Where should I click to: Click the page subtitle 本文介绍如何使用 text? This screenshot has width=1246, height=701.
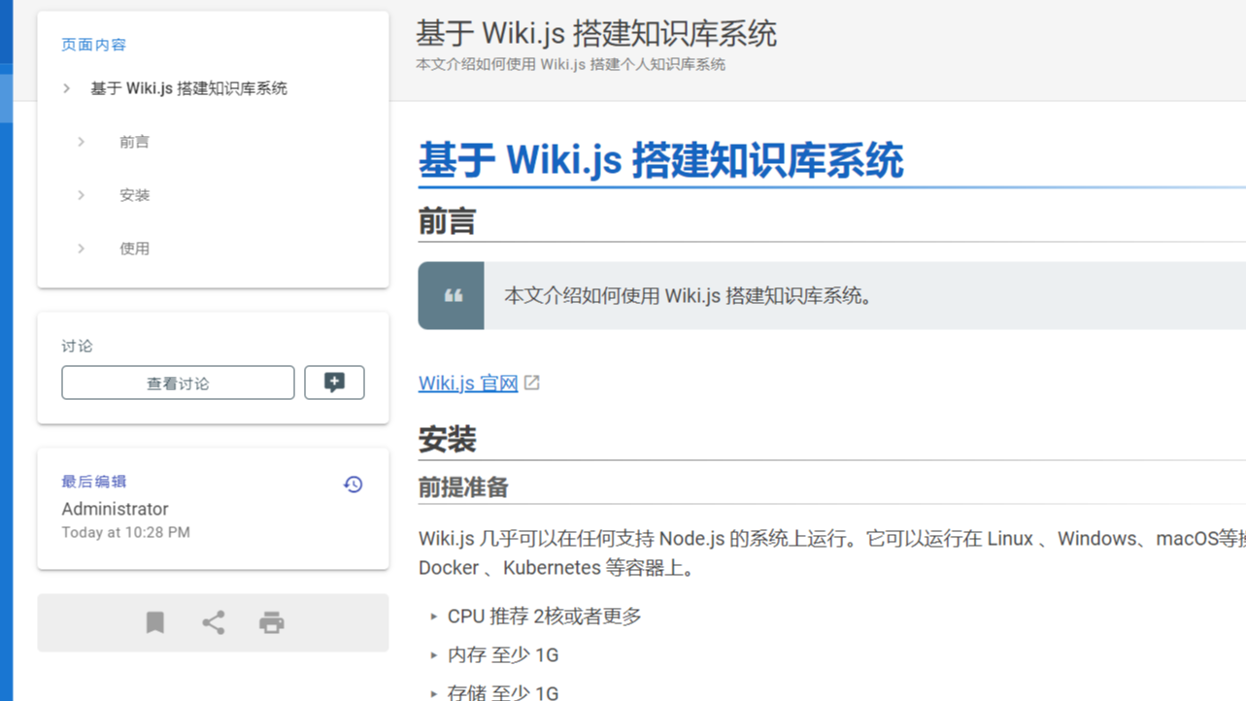[x=570, y=65]
